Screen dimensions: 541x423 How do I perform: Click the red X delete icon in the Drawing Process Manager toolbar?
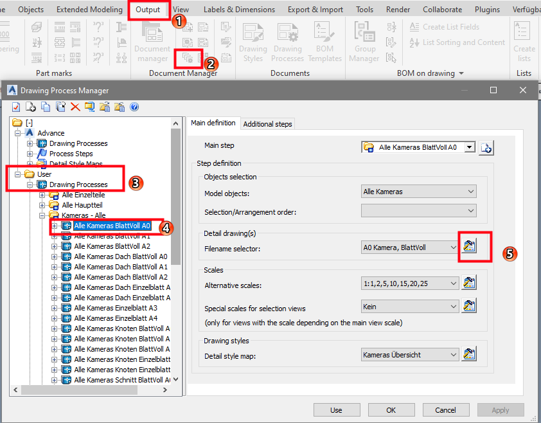[75, 107]
